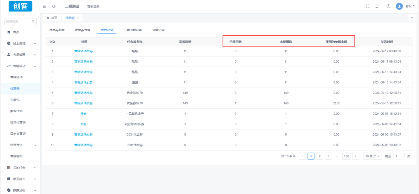This screenshot has width=419, height=194.
Task: Close the 优惠券 tab with the x
Action: coord(78,17)
